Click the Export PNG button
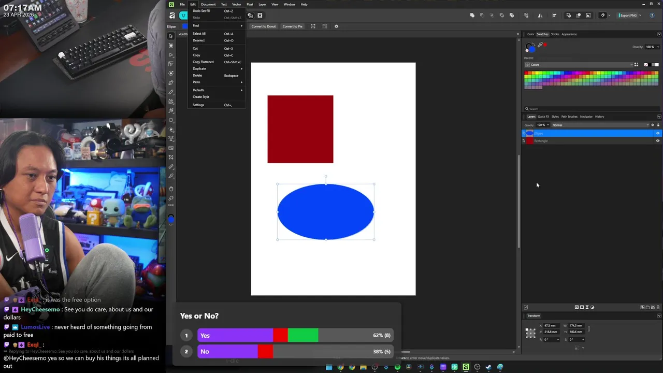This screenshot has width=663, height=373. (x=628, y=16)
